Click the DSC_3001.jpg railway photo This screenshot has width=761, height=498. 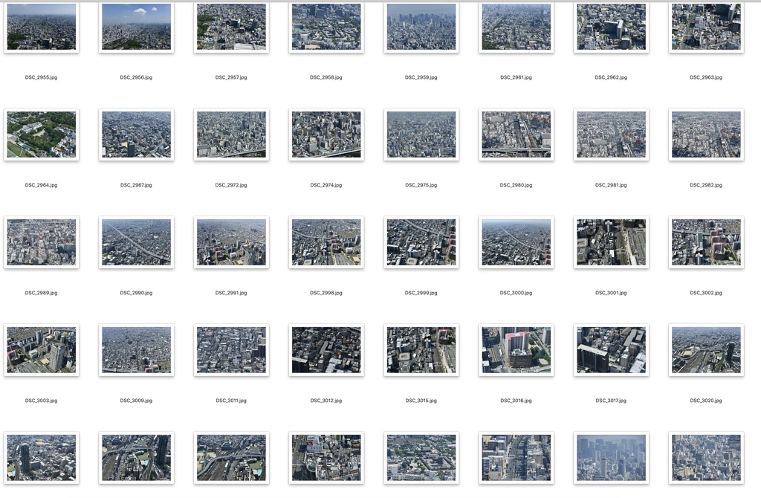click(x=611, y=242)
